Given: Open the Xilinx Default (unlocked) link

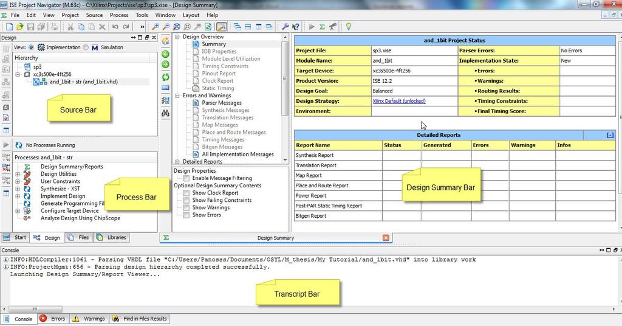Looking at the screenshot, I should (399, 101).
